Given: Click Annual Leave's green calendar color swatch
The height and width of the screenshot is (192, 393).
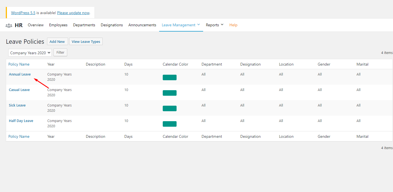Looking at the screenshot, I should click(x=169, y=77).
